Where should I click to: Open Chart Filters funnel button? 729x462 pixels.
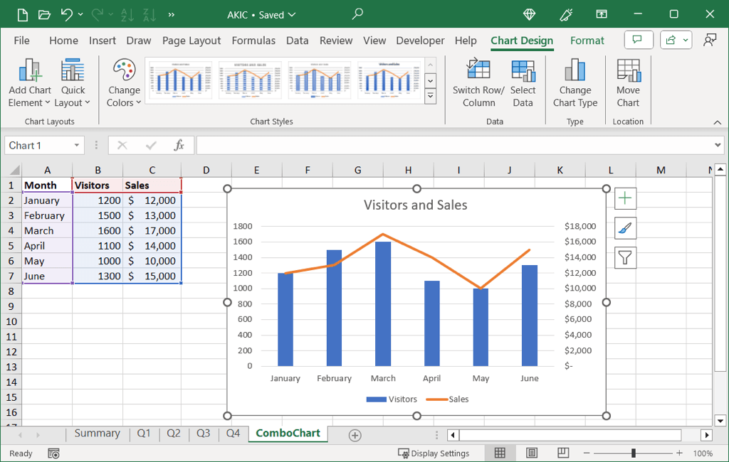click(625, 257)
